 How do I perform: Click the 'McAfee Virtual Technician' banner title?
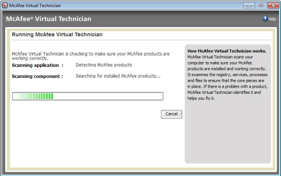click(49, 19)
